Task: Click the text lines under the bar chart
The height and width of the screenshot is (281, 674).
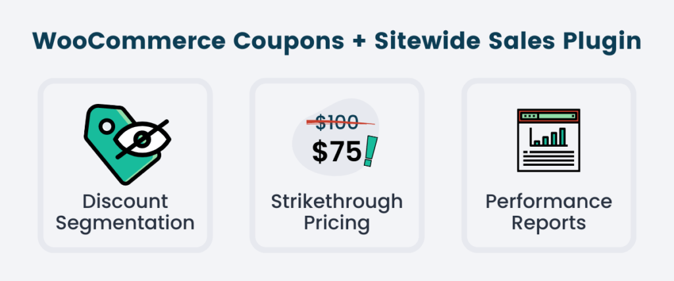Action: click(x=548, y=159)
